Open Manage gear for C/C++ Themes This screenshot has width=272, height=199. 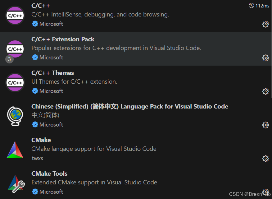point(265,91)
